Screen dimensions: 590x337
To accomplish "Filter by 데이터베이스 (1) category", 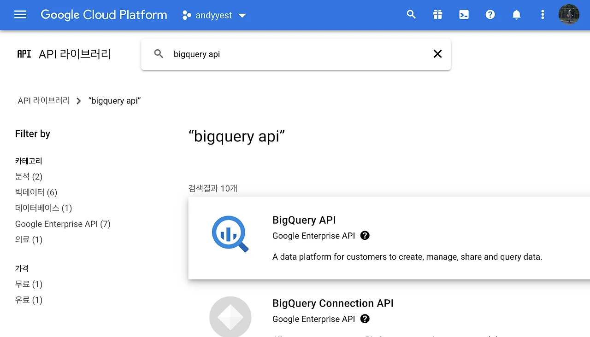I will point(43,208).
